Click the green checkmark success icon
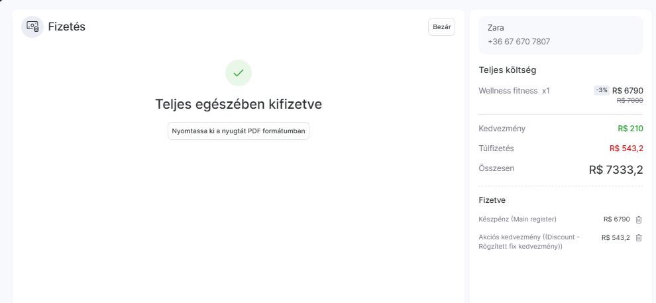 tap(239, 73)
